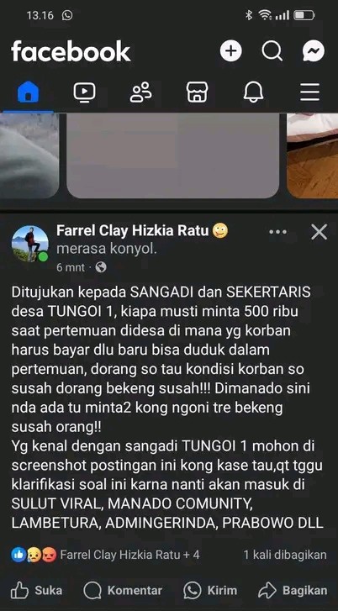This screenshot has height=611, width=338.
Task: Share the post using Bagikan
Action: coord(293,590)
